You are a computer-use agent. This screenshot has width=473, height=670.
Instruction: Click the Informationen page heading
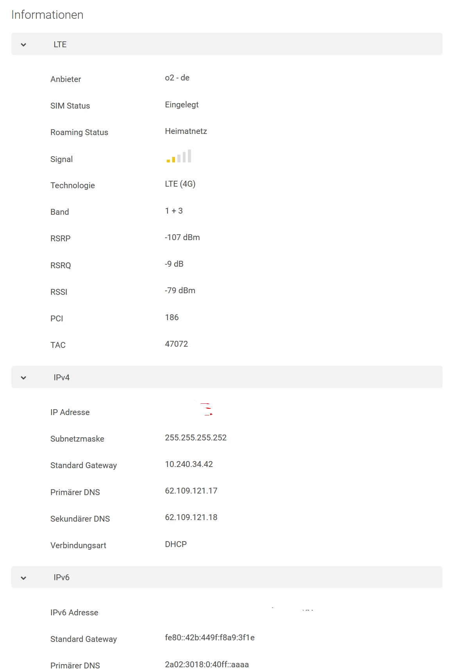coord(47,15)
